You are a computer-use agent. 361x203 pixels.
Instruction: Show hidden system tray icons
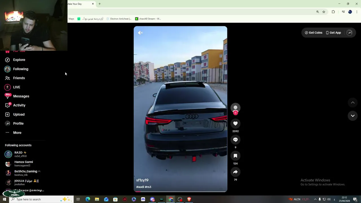[315, 199]
